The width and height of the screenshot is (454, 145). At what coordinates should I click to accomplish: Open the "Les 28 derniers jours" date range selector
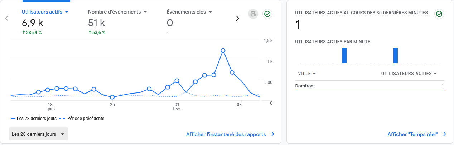pyautogui.click(x=38, y=134)
